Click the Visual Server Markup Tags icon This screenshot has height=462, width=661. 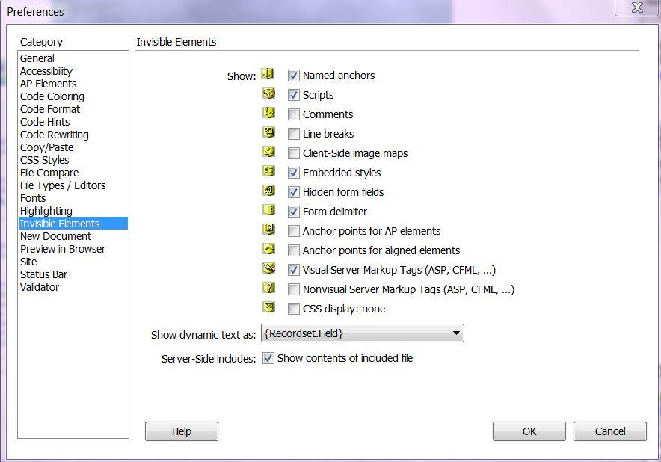pyautogui.click(x=268, y=268)
